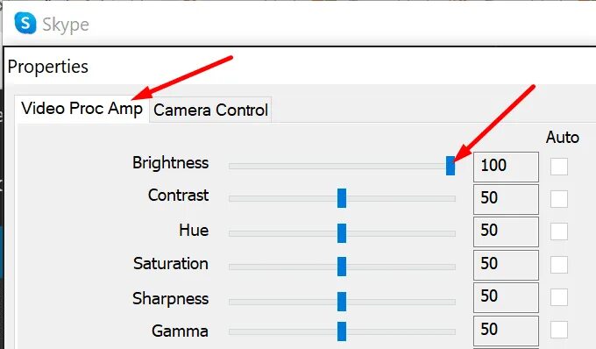596x349 pixels.
Task: Toggle the Auto checkbox for Sharpness
Action: pyautogui.click(x=559, y=297)
